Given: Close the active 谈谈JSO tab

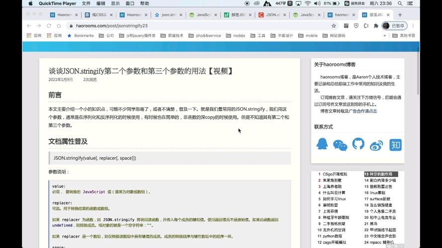Looking at the screenshot, I should pyautogui.click(x=388, y=15).
